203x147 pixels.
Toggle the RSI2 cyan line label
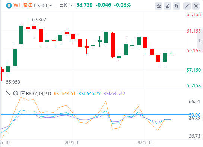pyautogui.click(x=89, y=93)
